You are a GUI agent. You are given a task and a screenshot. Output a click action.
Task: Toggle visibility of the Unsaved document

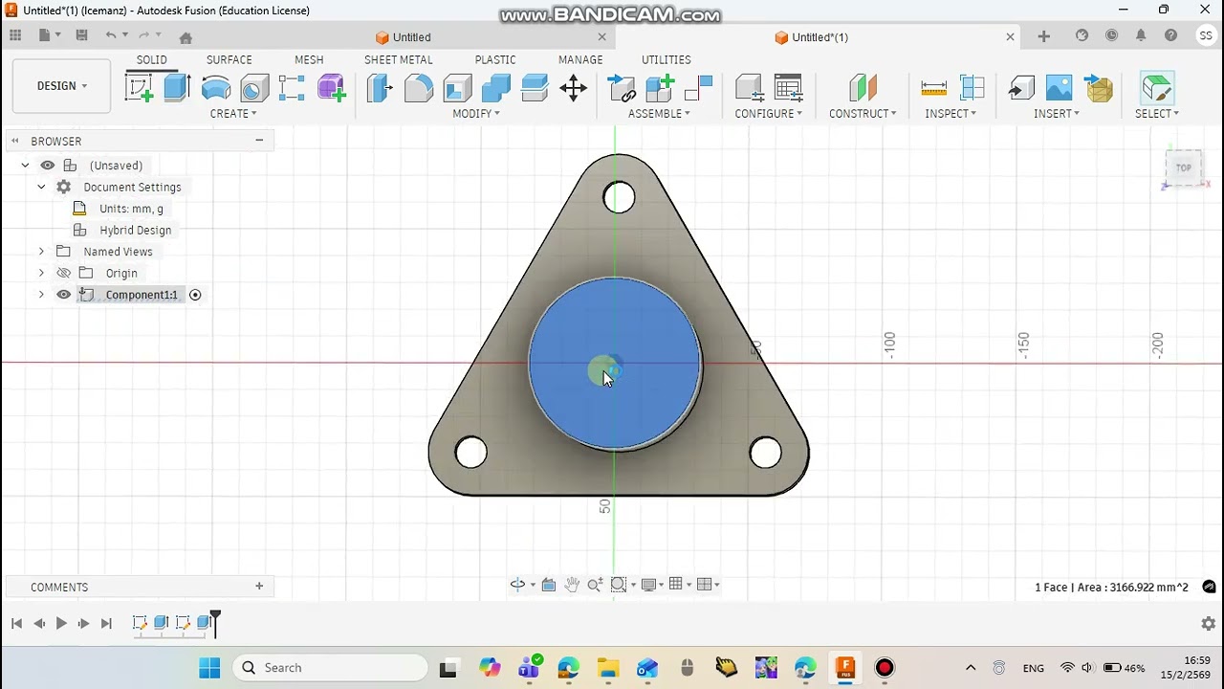tap(47, 166)
